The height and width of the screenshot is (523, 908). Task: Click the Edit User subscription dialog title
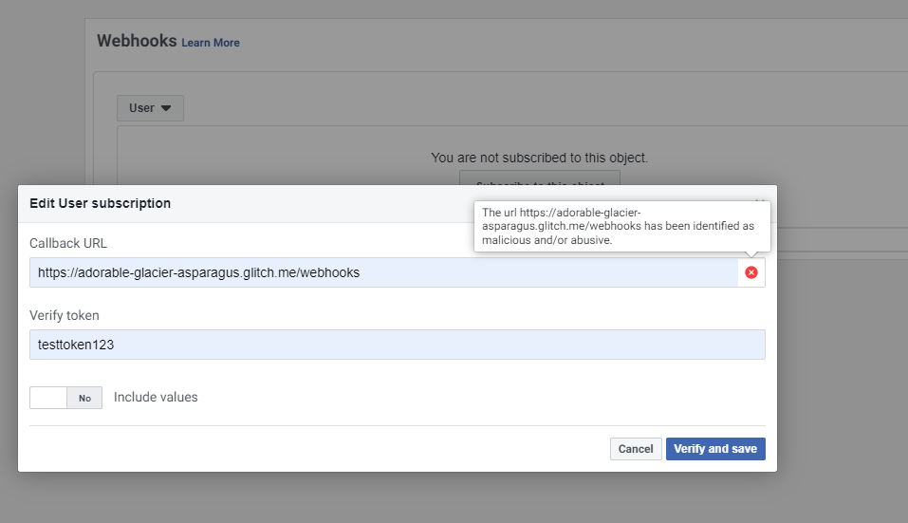click(x=101, y=203)
